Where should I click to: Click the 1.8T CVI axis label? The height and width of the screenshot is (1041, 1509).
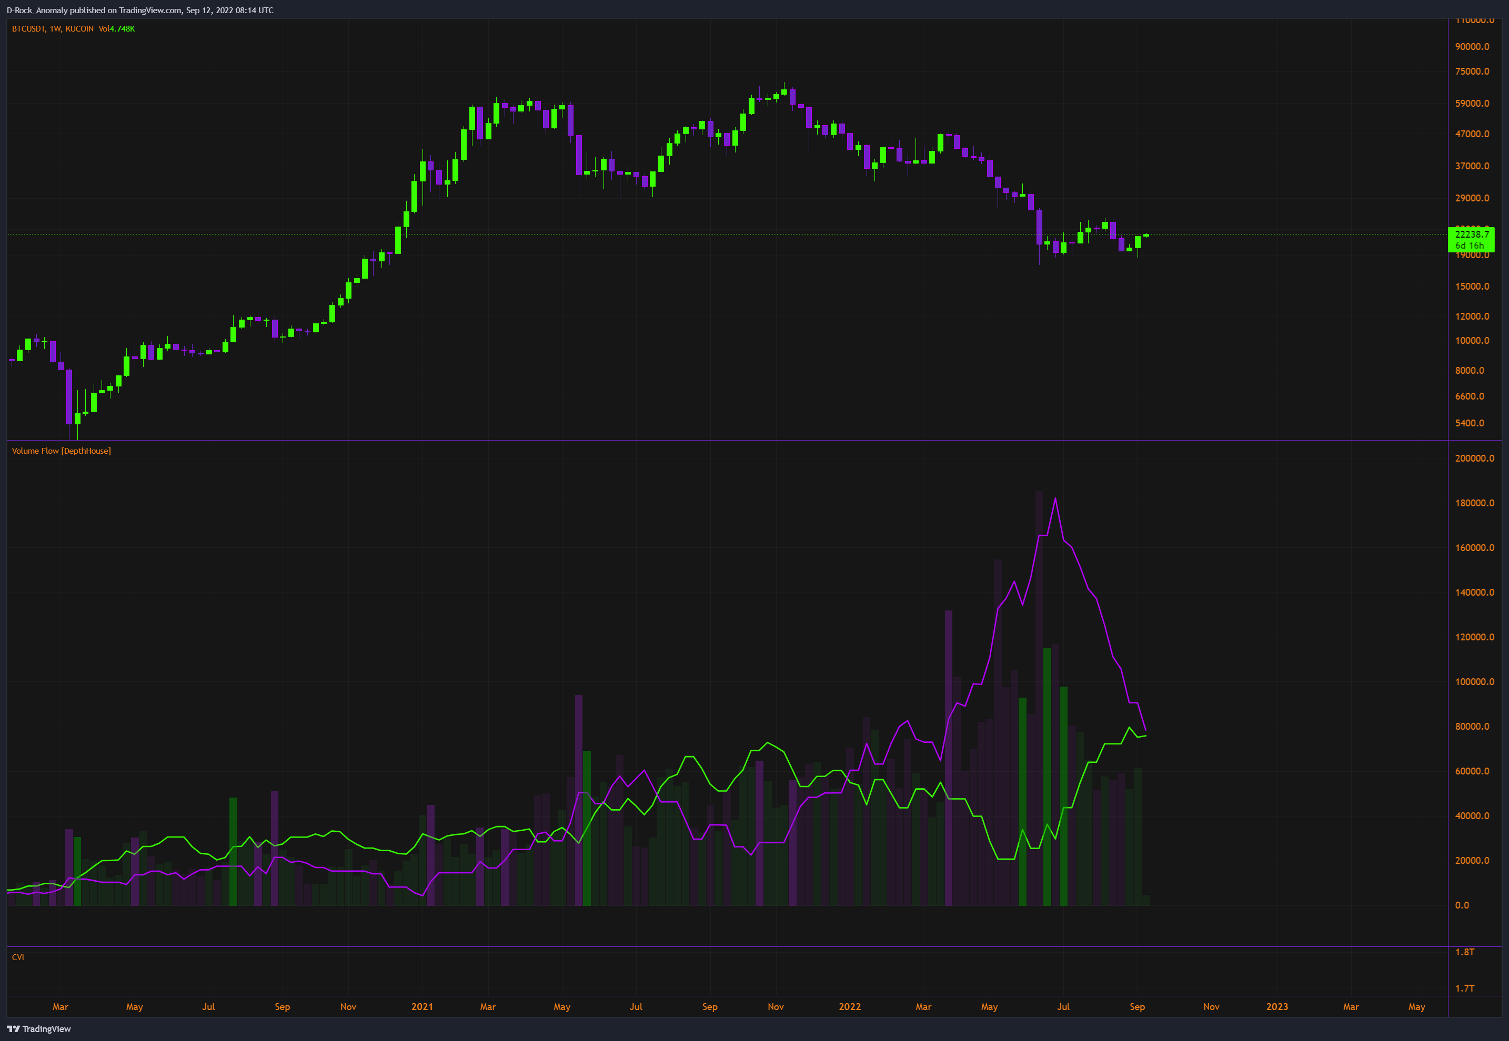(x=1465, y=952)
